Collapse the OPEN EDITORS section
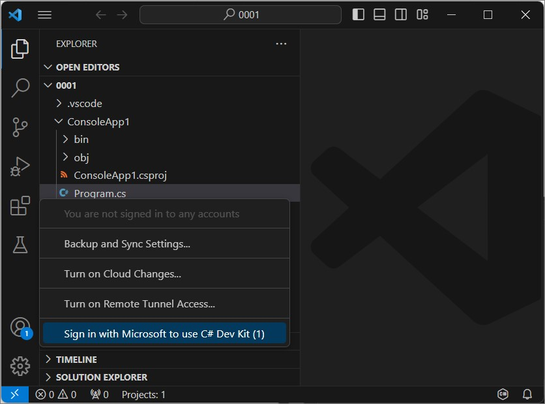This screenshot has width=545, height=404. (x=169, y=67)
